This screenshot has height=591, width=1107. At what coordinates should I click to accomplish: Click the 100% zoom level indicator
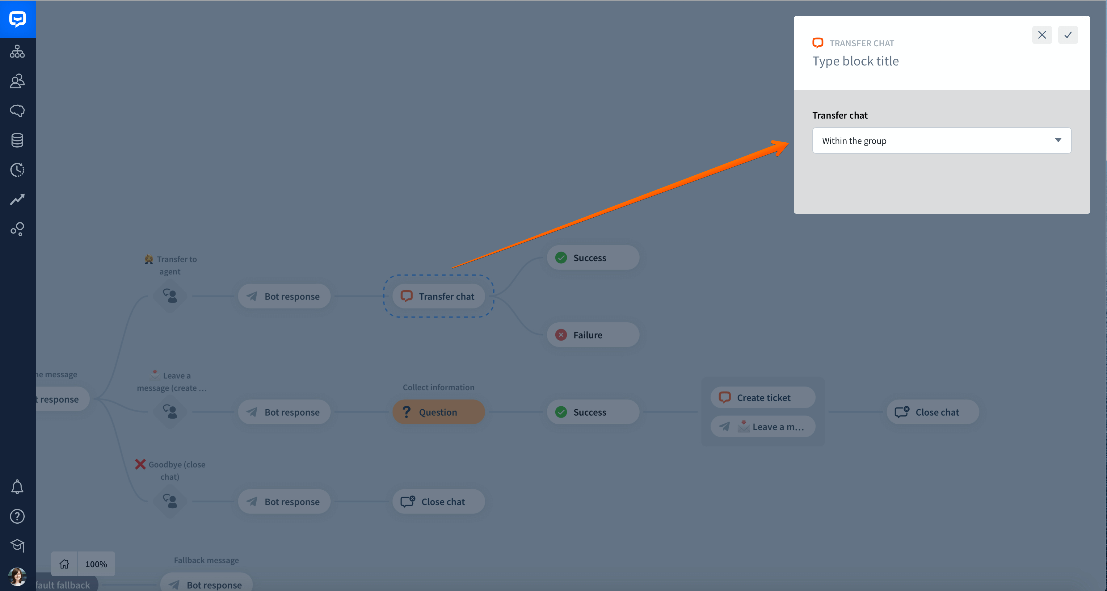click(x=96, y=563)
